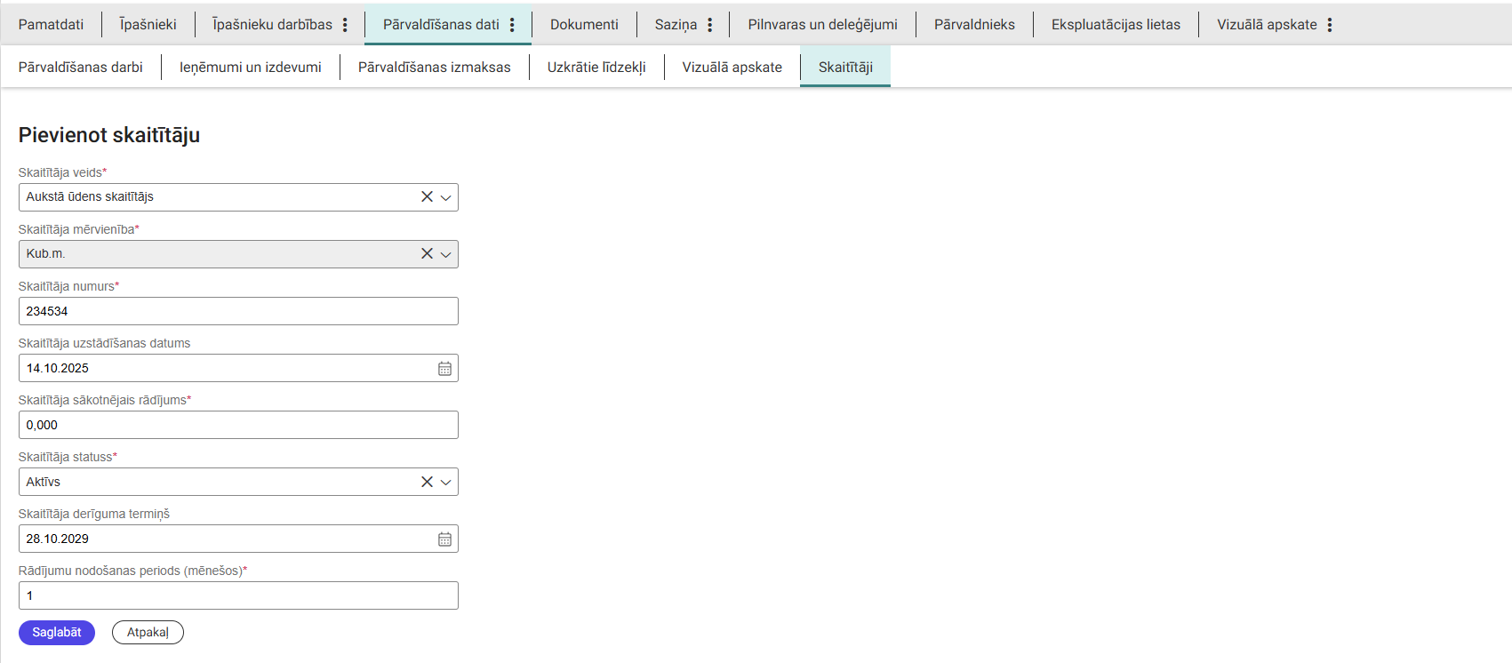The image size is (1512, 663).
Task: Go to the Pamatdati tab
Action: point(51,25)
